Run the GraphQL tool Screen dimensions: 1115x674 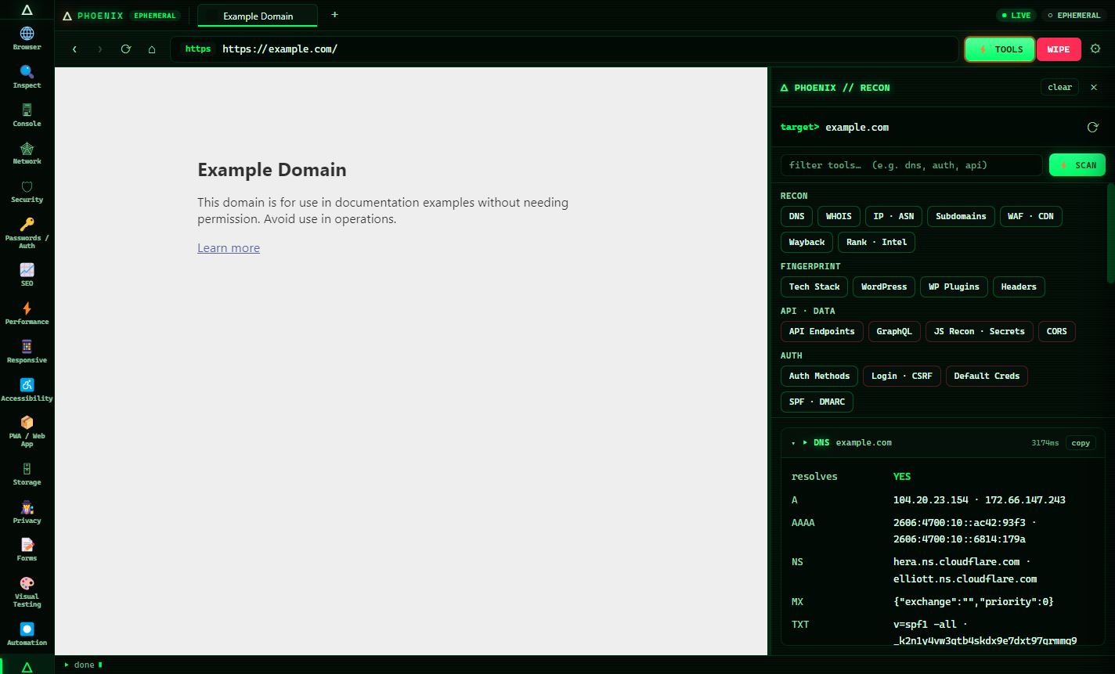pyautogui.click(x=894, y=331)
